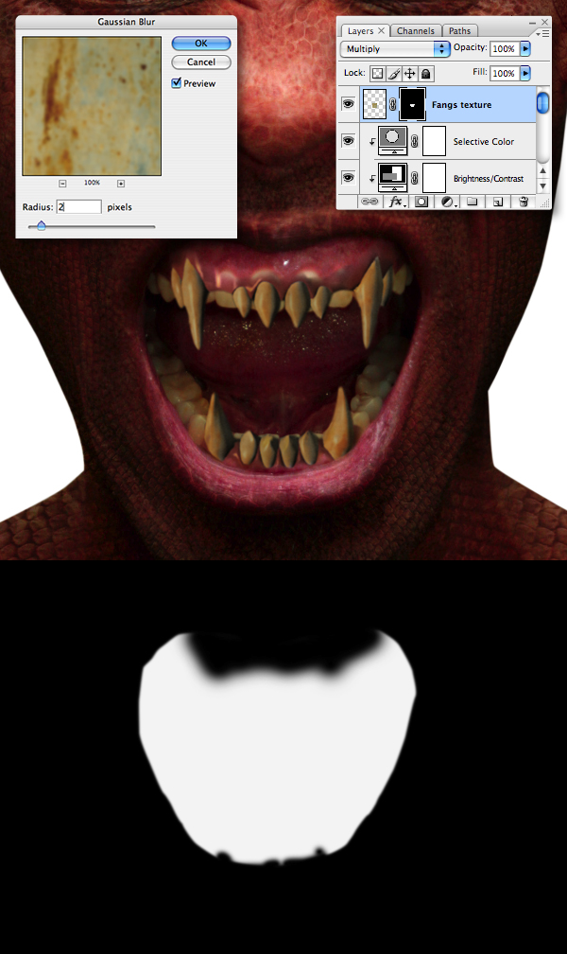This screenshot has width=567, height=954.
Task: Select the Fangs texture layer mask thumbnail
Action: point(413,105)
